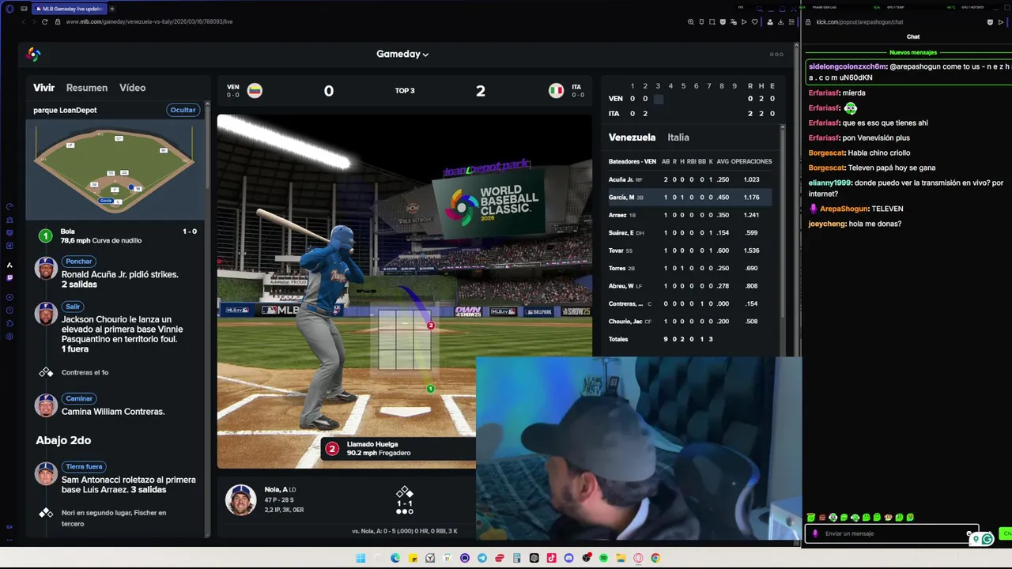Open TikTok app from taskbar
1012x569 pixels.
pyautogui.click(x=551, y=558)
